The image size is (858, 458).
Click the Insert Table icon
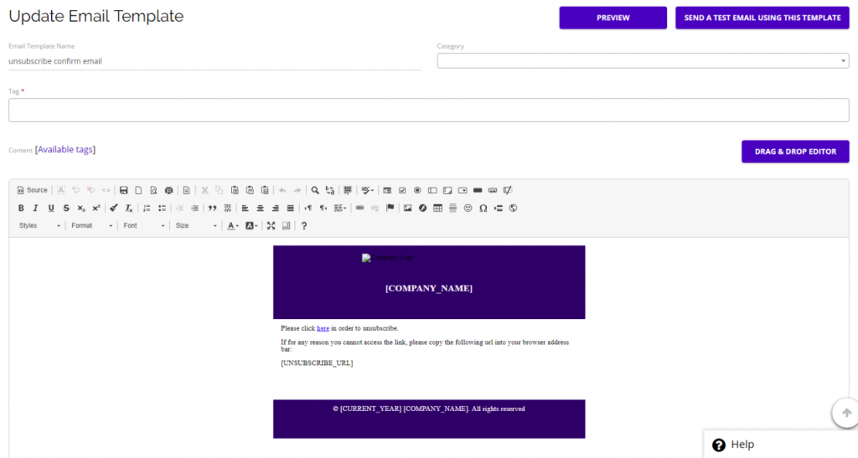click(437, 208)
